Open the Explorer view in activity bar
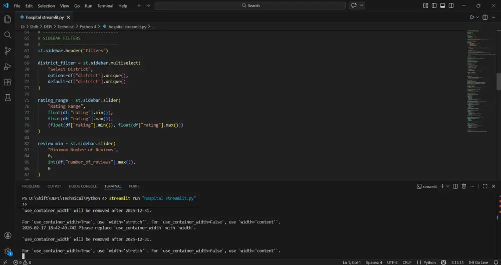This screenshot has width=501, height=265. point(8,19)
